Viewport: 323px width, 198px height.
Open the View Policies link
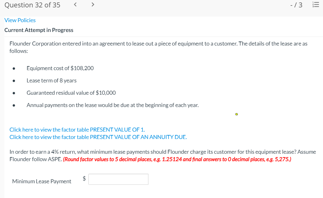(20, 20)
